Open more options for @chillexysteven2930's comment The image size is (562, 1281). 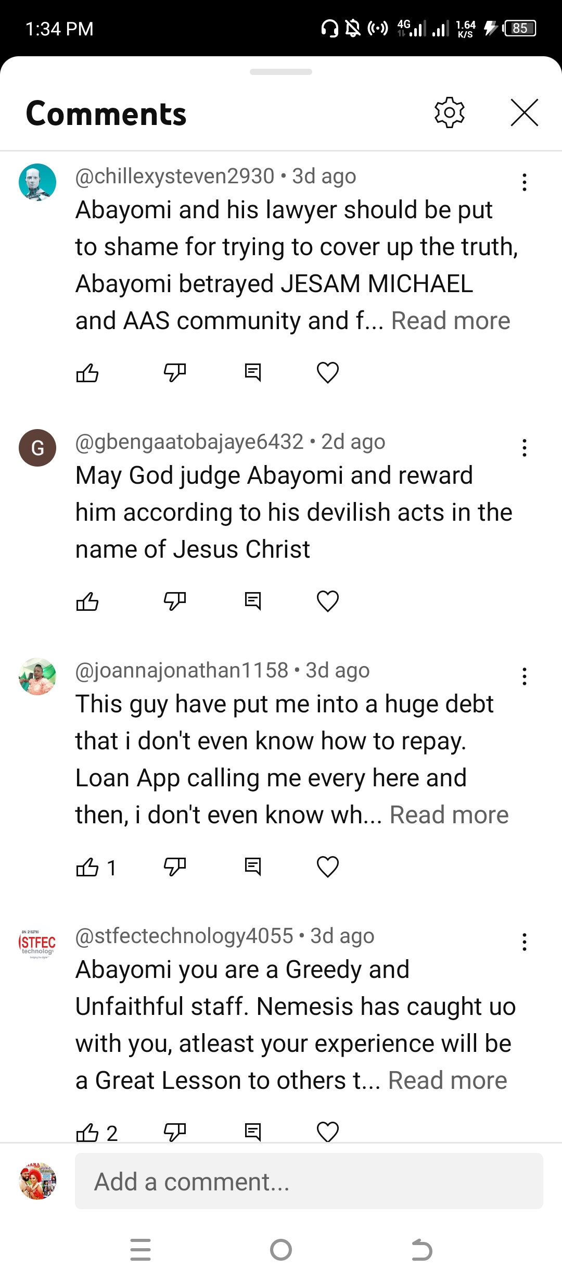click(x=524, y=182)
